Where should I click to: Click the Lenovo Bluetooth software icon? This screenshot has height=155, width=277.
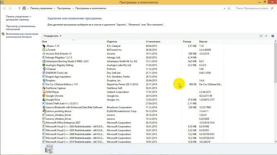(44, 107)
